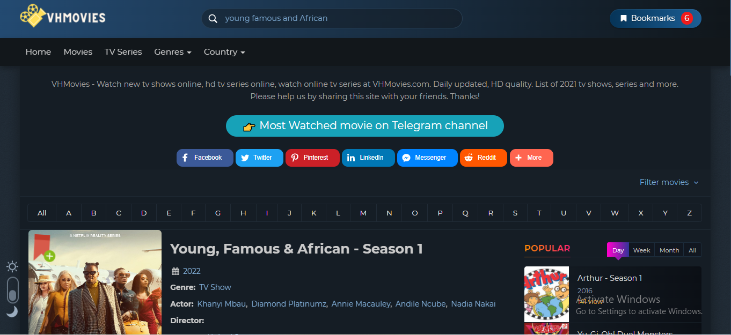Expand the Filter movies options

[669, 182]
